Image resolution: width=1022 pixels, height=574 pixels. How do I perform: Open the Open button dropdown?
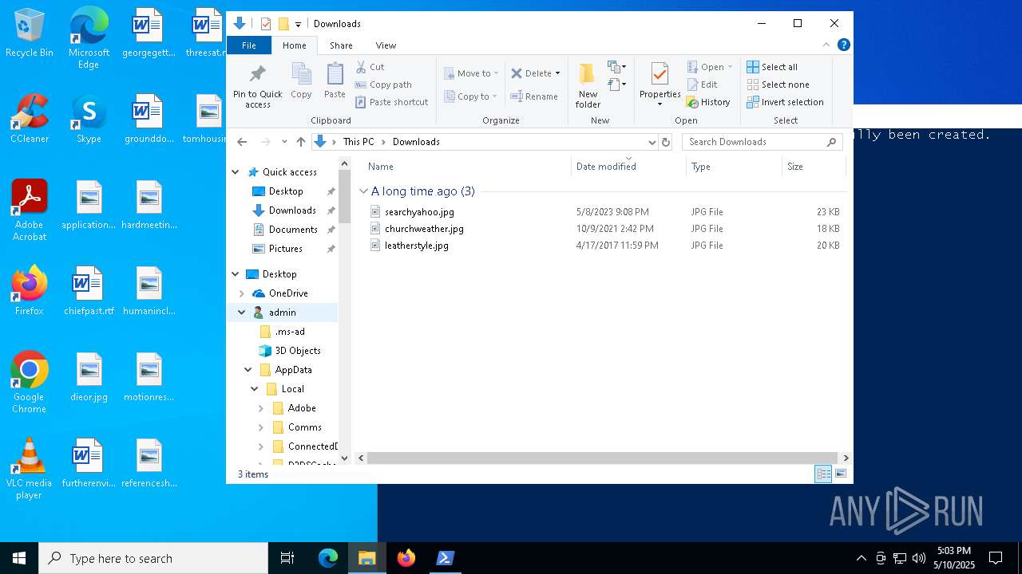730,67
